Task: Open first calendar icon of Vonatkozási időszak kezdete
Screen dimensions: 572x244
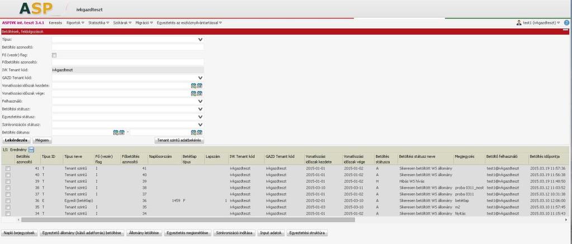Action: click(193, 85)
